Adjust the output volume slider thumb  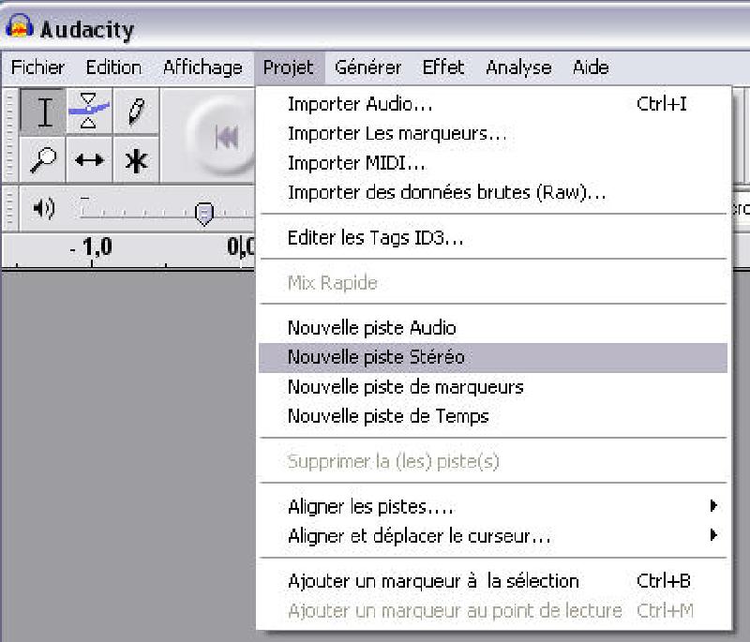(204, 213)
